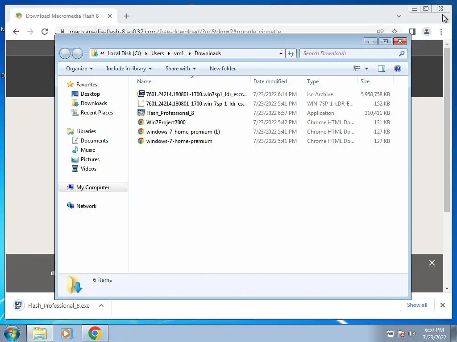Show the preview pane icon
The height and width of the screenshot is (342, 457).
381,69
